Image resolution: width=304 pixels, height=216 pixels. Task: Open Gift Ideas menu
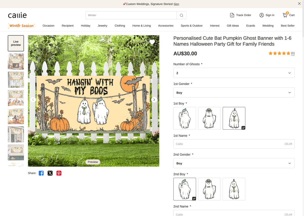(x=233, y=26)
